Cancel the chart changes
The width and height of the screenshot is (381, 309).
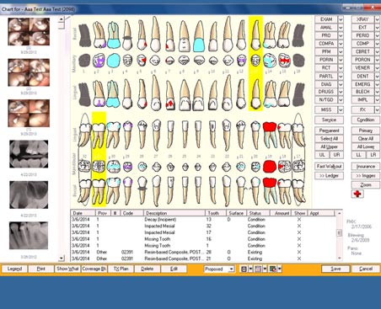366,269
